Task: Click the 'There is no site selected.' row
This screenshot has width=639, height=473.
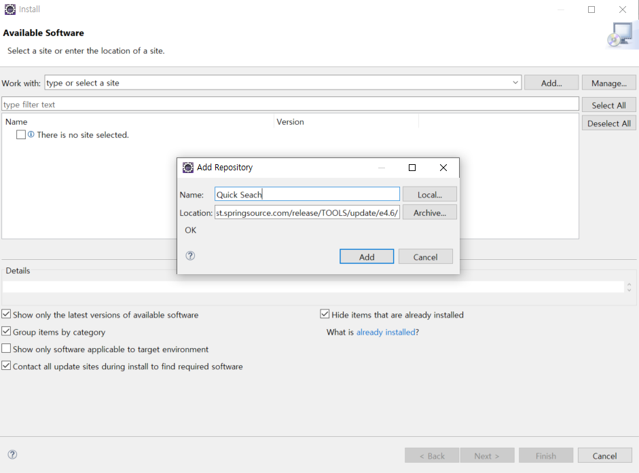Action: point(83,135)
